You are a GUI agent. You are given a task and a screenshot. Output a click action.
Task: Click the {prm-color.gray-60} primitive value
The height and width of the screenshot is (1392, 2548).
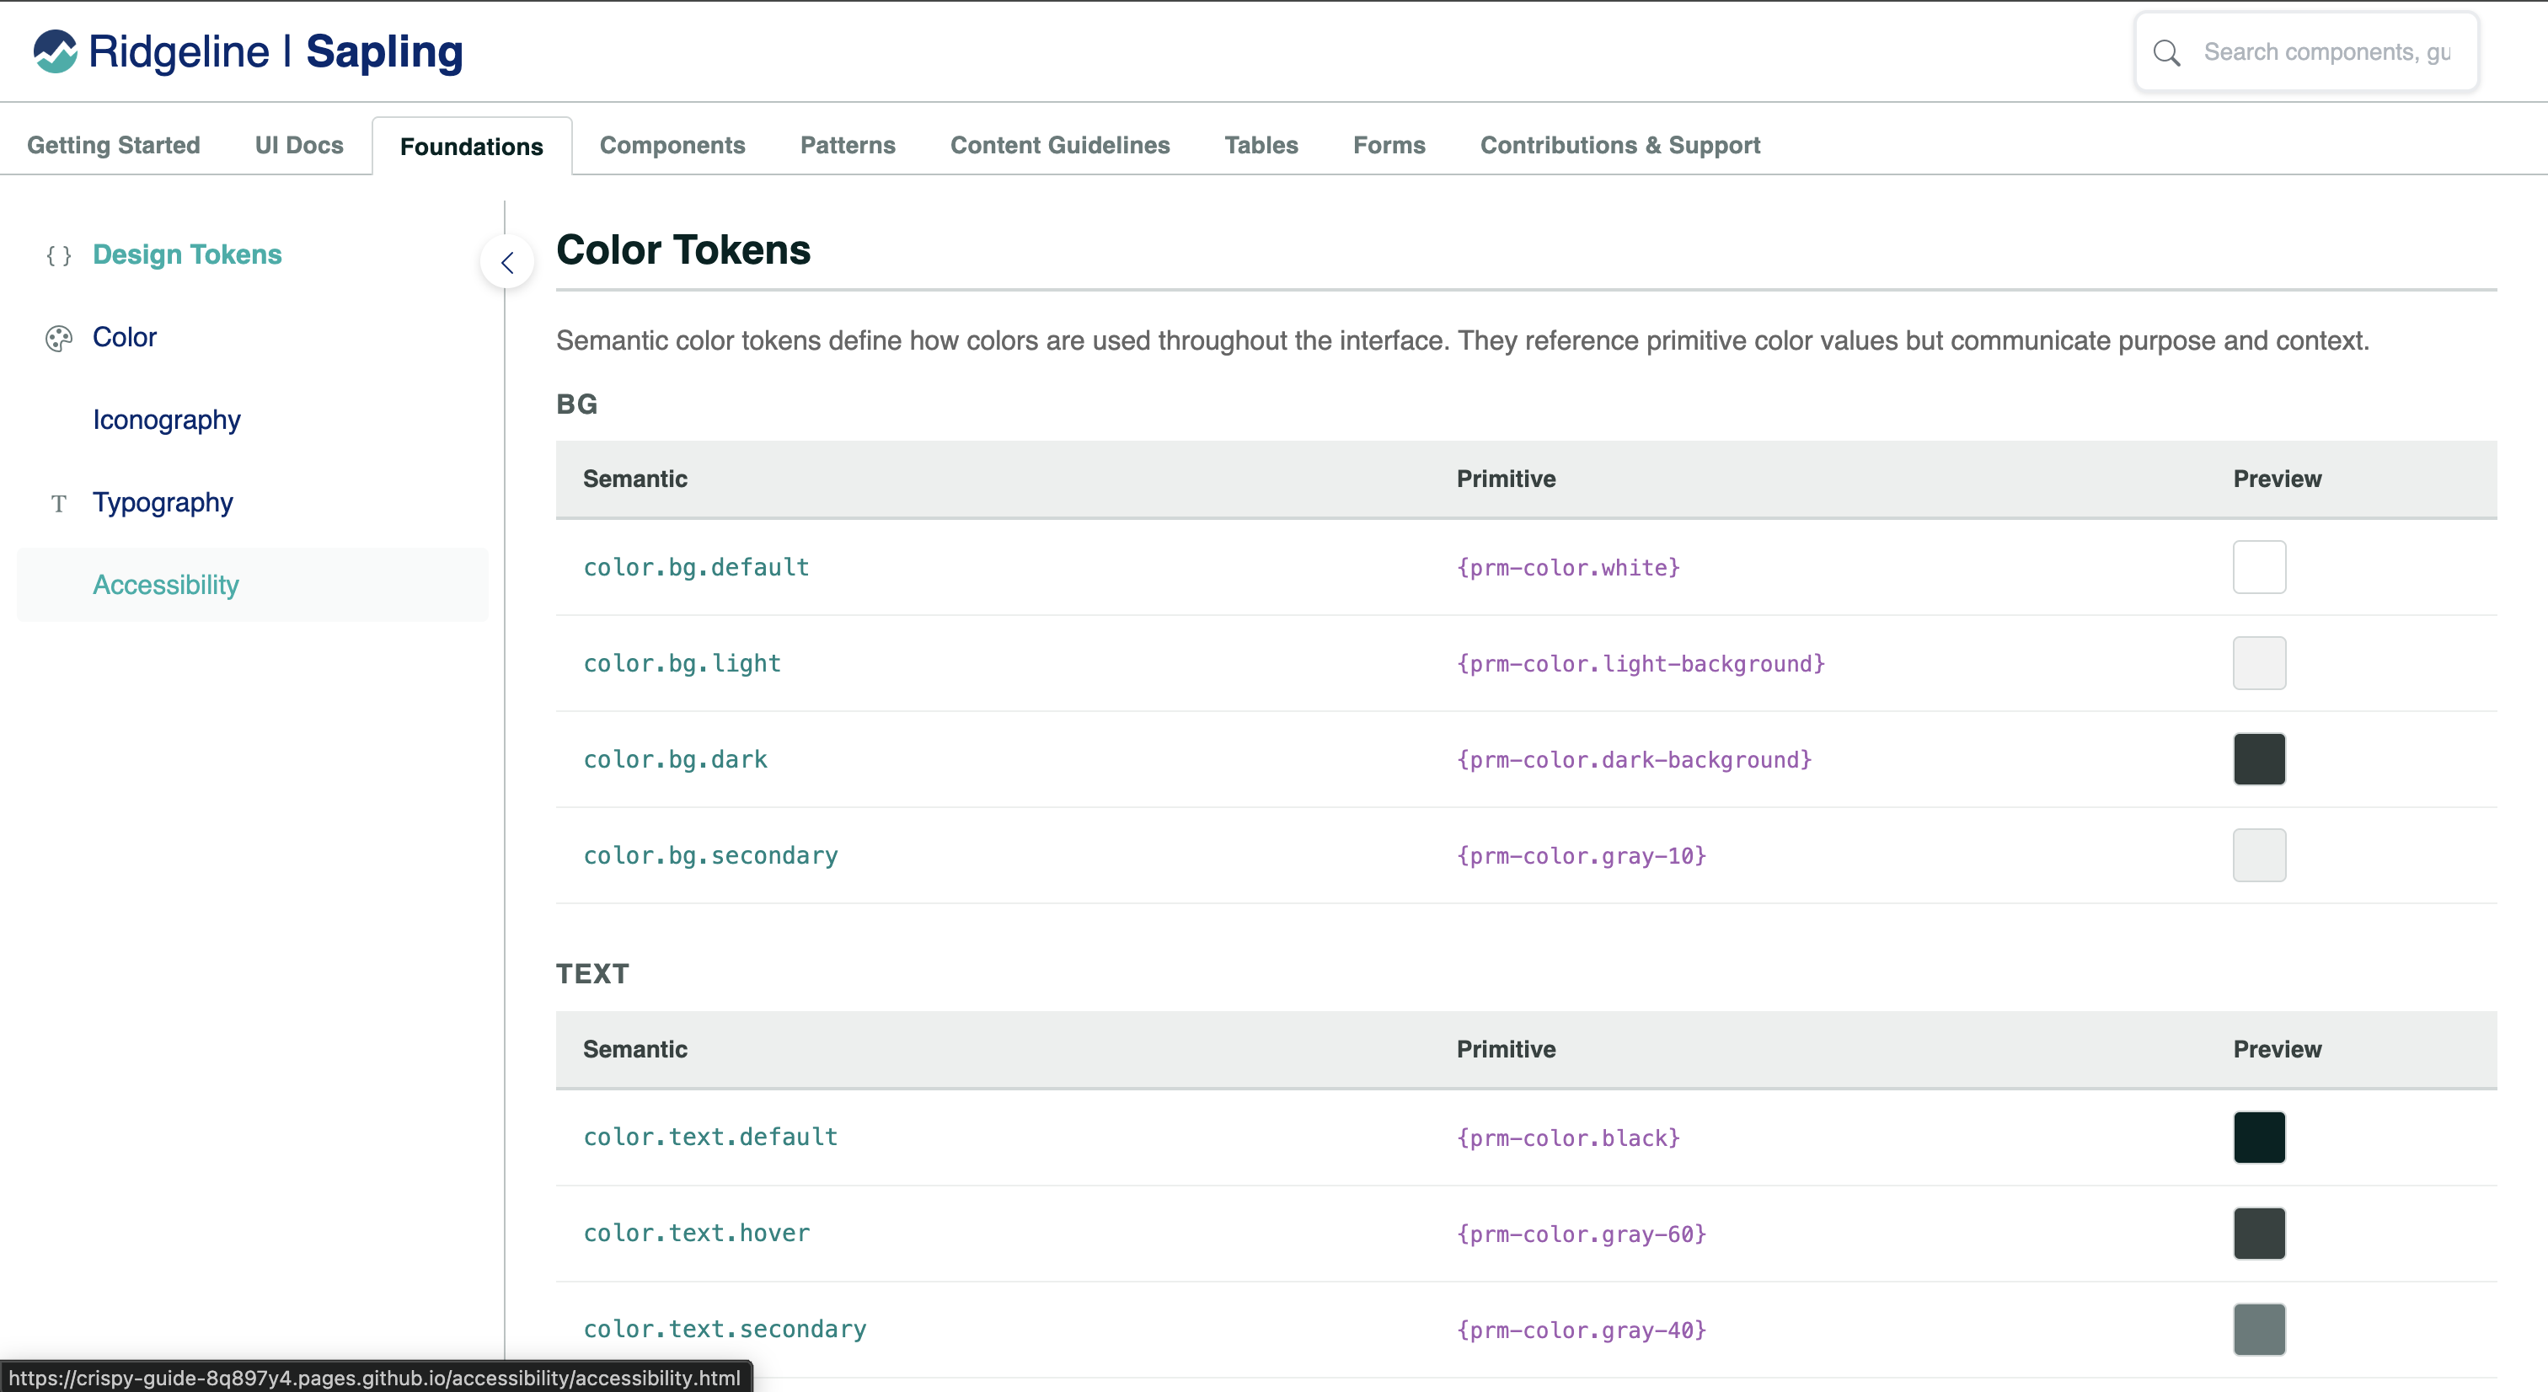pos(1582,1234)
